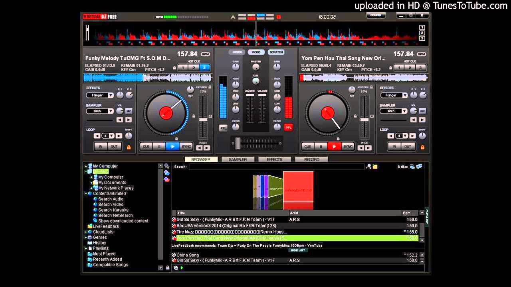Expand the CloudLists tree node
The width and height of the screenshot is (511, 287).
pos(86,232)
